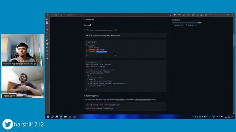Open Task View on the taskbar

click(57, 117)
